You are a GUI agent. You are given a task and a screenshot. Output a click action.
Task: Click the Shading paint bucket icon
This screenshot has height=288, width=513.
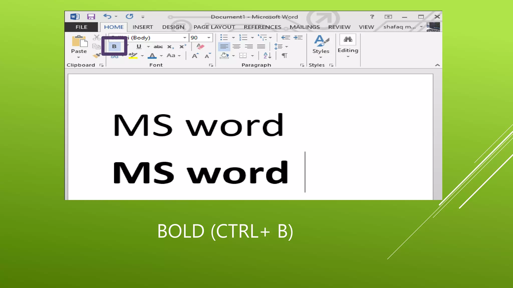[x=224, y=55]
